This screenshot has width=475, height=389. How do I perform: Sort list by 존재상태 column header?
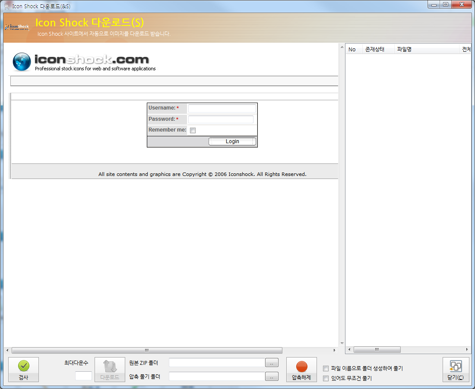click(x=378, y=49)
